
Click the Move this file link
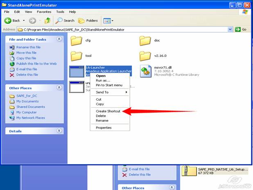26,53
